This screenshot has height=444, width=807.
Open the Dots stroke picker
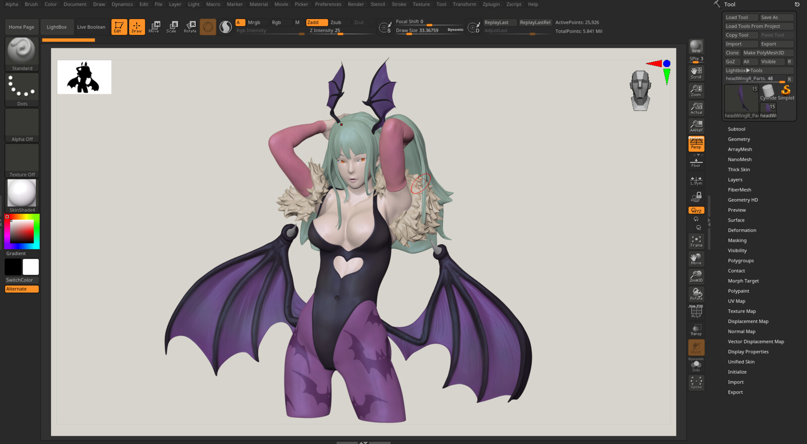[x=22, y=90]
